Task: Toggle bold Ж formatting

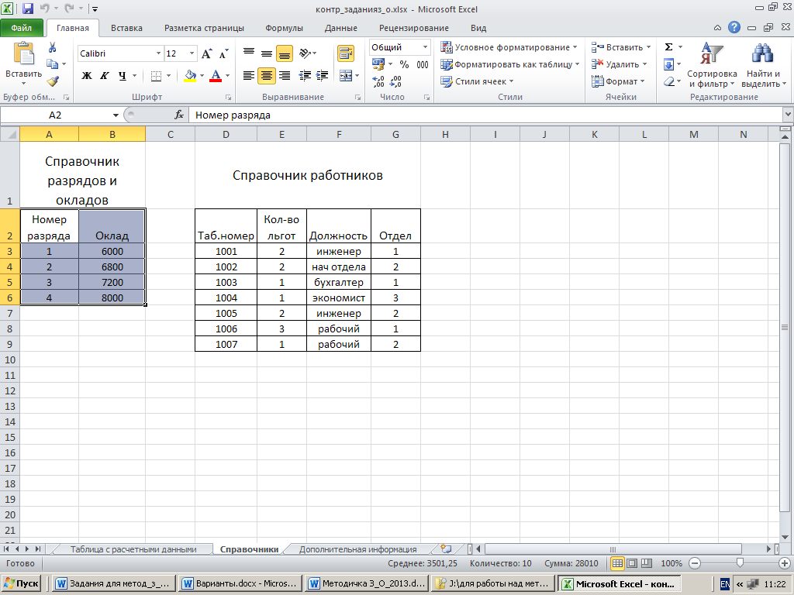Action: coord(87,76)
